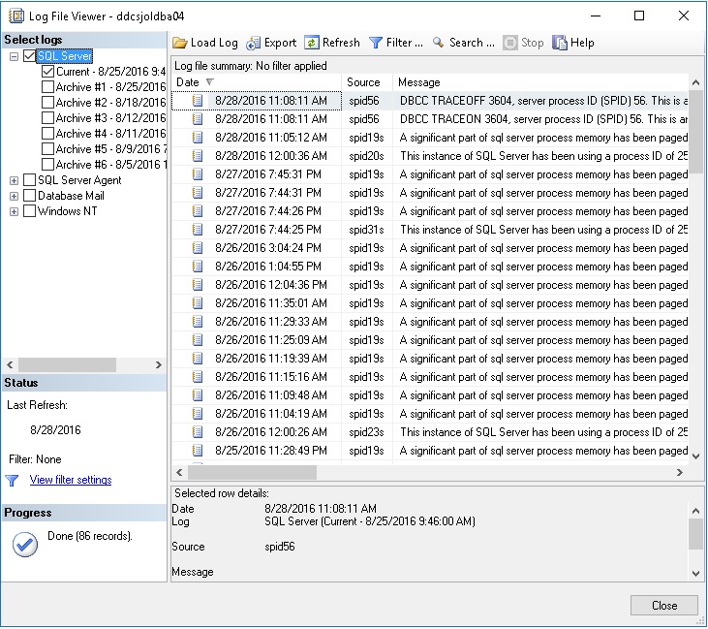Click log icon of 8/26/2016 1:04:55 PM row
This screenshot has width=708, height=629.
(x=198, y=267)
